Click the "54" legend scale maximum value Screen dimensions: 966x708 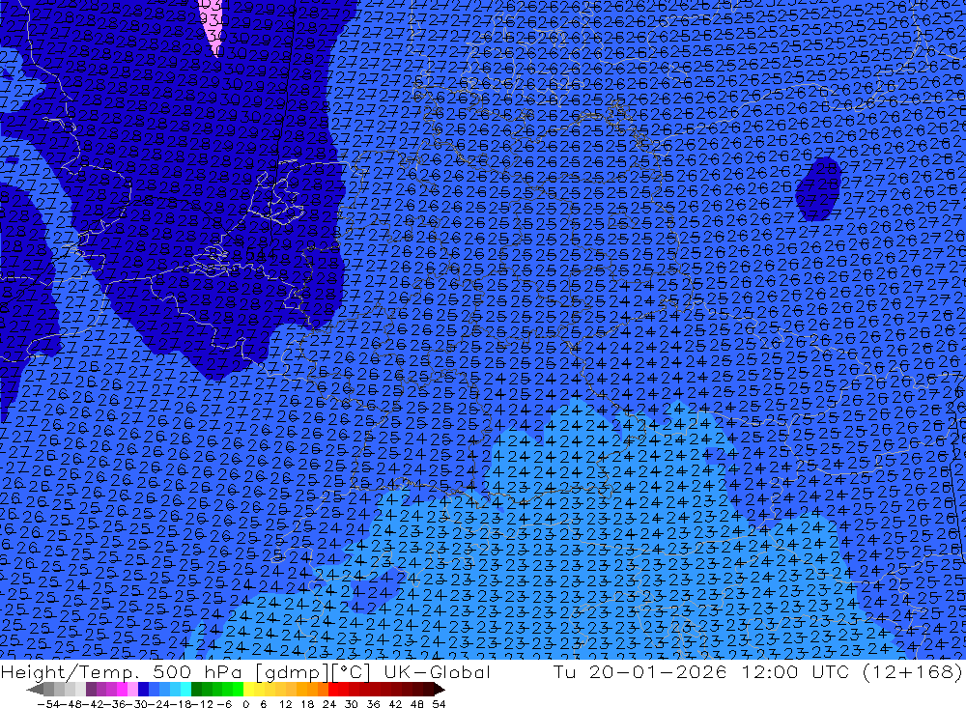click(x=439, y=704)
